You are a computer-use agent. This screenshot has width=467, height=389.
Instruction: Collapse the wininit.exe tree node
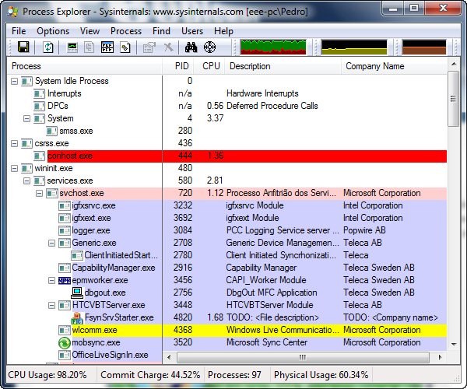tap(14, 169)
